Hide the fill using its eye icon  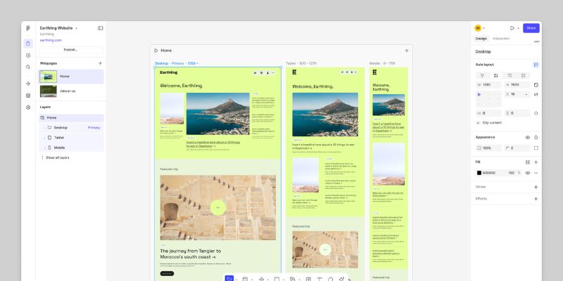coord(528,173)
